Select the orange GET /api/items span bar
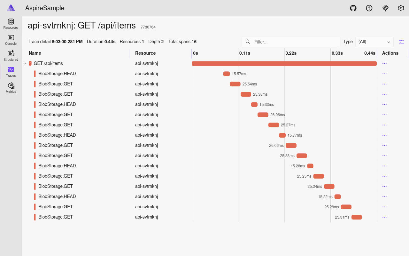This screenshot has height=256, width=409. pyautogui.click(x=284, y=63)
